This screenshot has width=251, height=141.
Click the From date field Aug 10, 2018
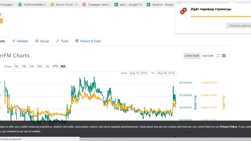pos(138,73)
